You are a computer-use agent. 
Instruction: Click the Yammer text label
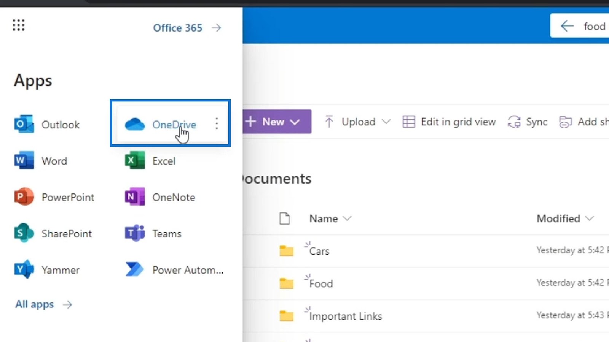click(x=61, y=270)
